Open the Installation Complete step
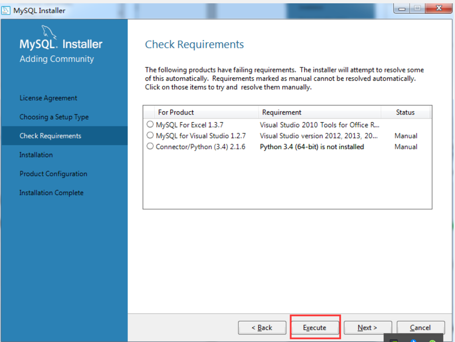Viewport: 455px width, 342px height. [x=51, y=193]
